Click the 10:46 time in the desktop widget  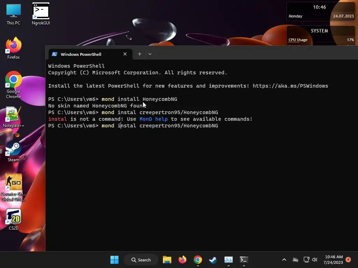click(x=320, y=7)
